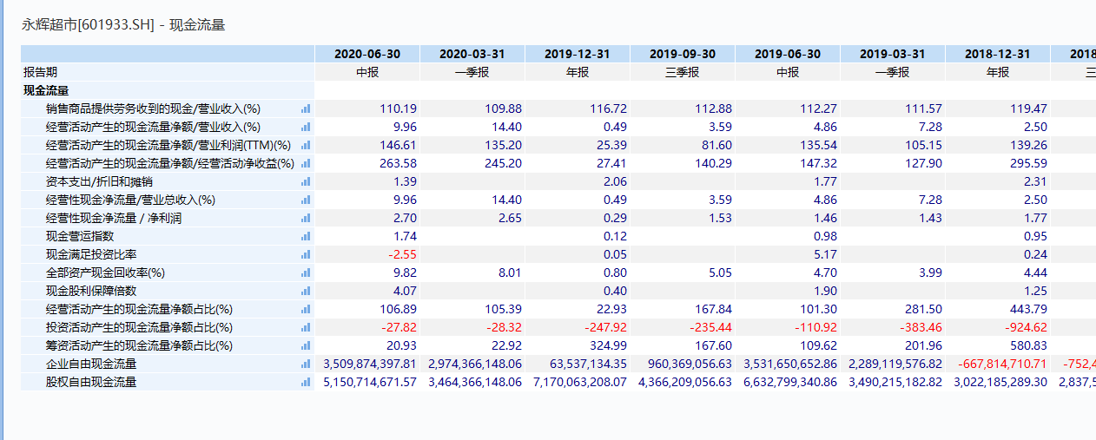Screen dimensions: 1096x440
Task: Click the value 7,170,063,208.07
Action: [580, 382]
